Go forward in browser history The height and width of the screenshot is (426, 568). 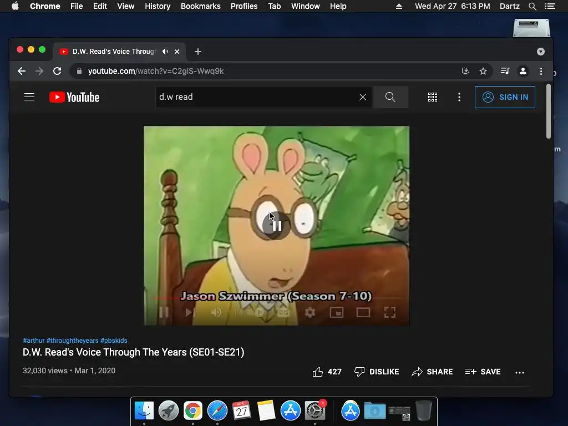point(39,71)
